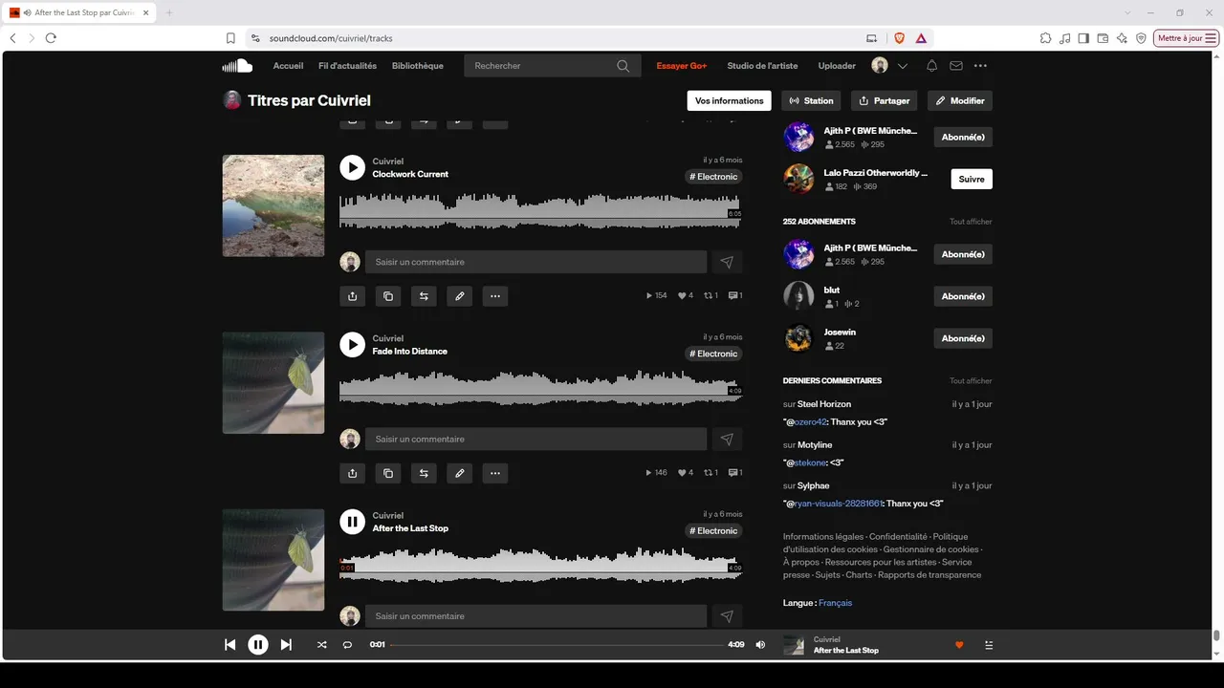Open the browser tab search chevron

click(1128, 12)
